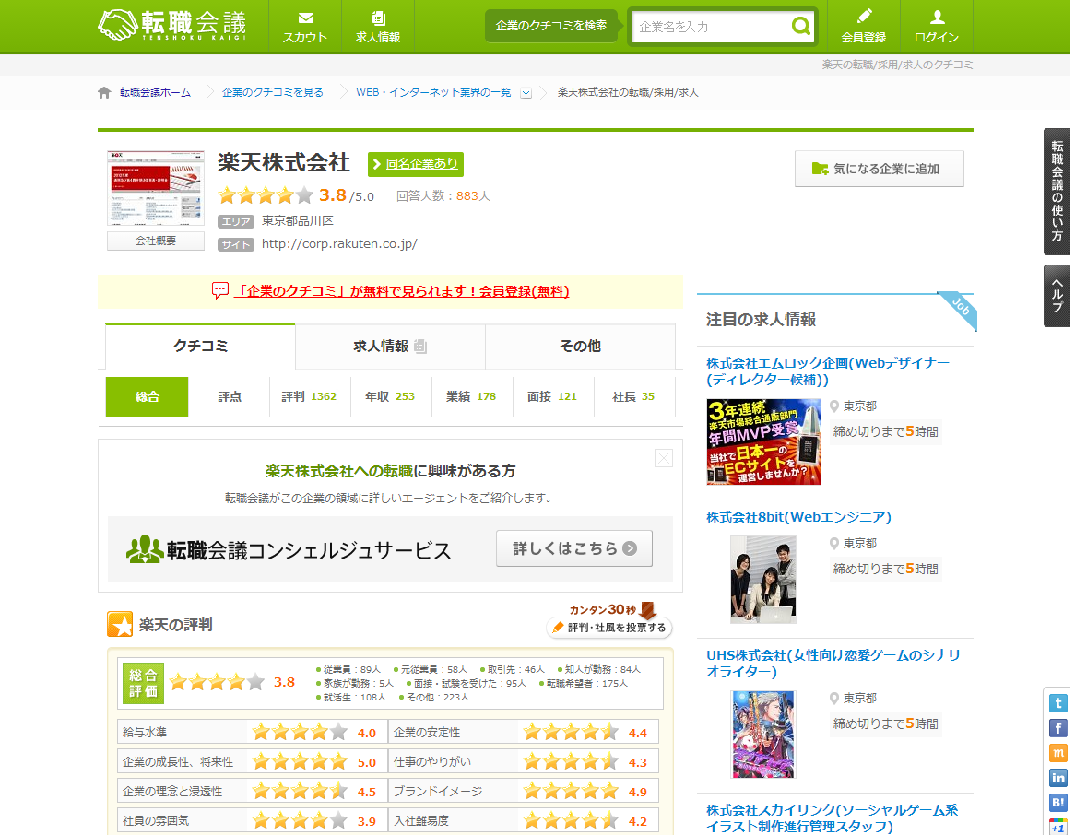
Task: Click the 給与水準 rating row
Action: click(252, 732)
